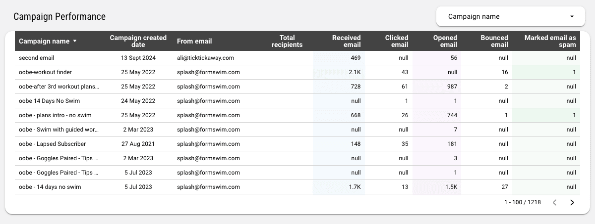The height and width of the screenshot is (224, 595).
Task: Sort by Campaign created date column
Action: point(138,41)
